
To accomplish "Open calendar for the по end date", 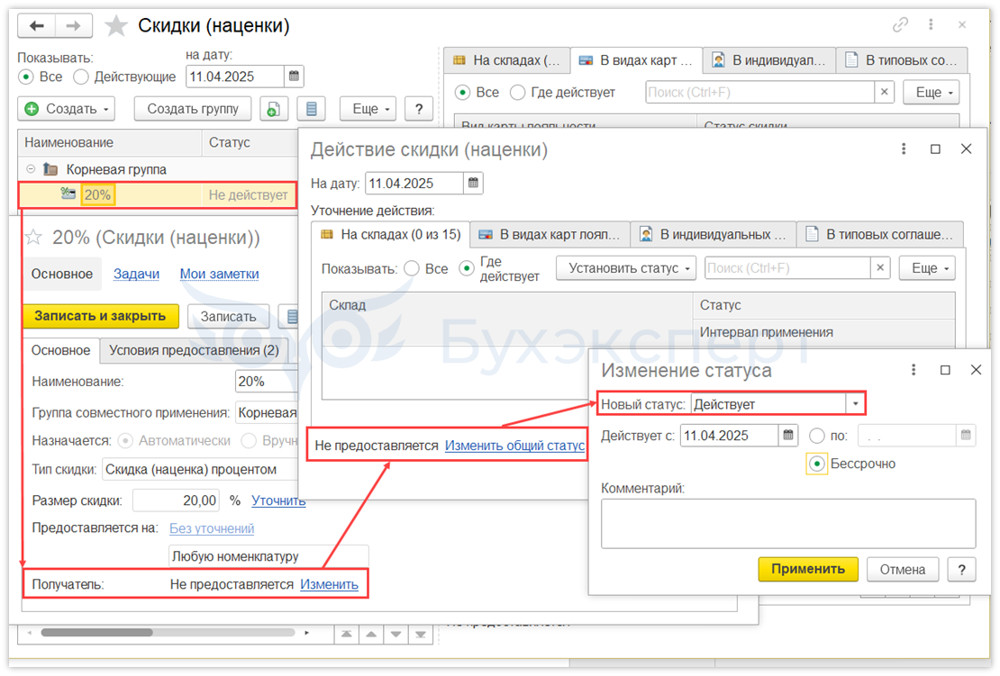I will [966, 435].
